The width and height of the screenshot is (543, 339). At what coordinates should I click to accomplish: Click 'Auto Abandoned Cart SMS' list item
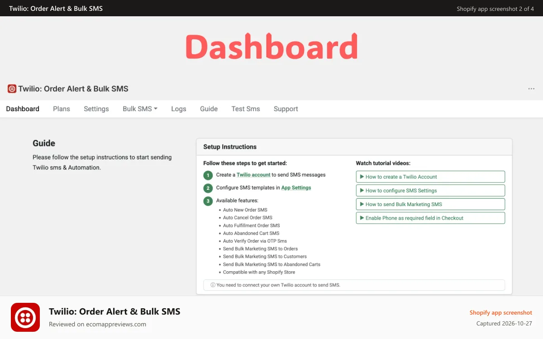click(x=251, y=233)
